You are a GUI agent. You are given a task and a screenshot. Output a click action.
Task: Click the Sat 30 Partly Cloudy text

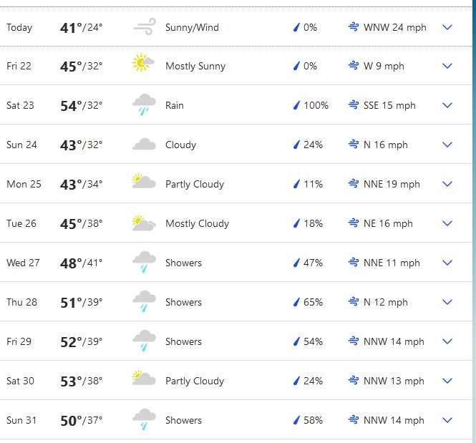click(x=195, y=381)
